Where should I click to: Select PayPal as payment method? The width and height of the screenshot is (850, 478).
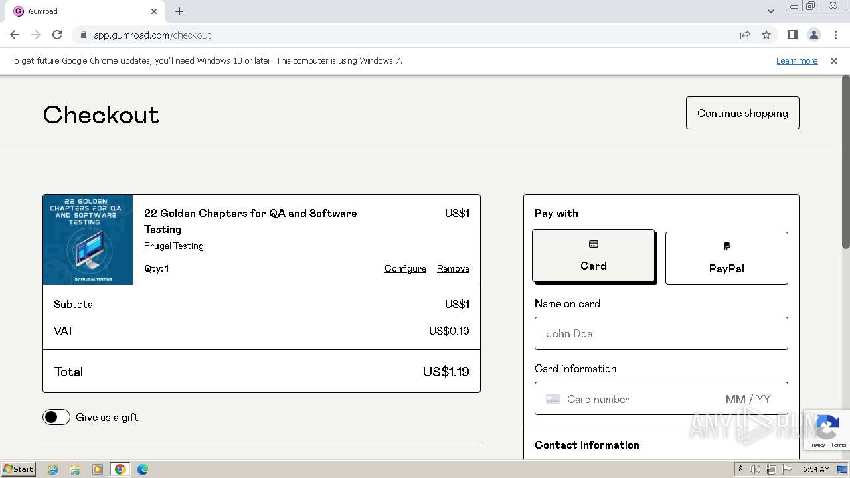[x=726, y=258]
